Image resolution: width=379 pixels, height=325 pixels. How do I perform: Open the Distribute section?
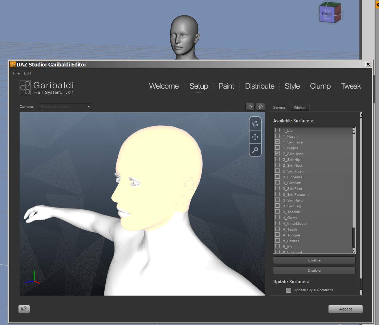260,86
